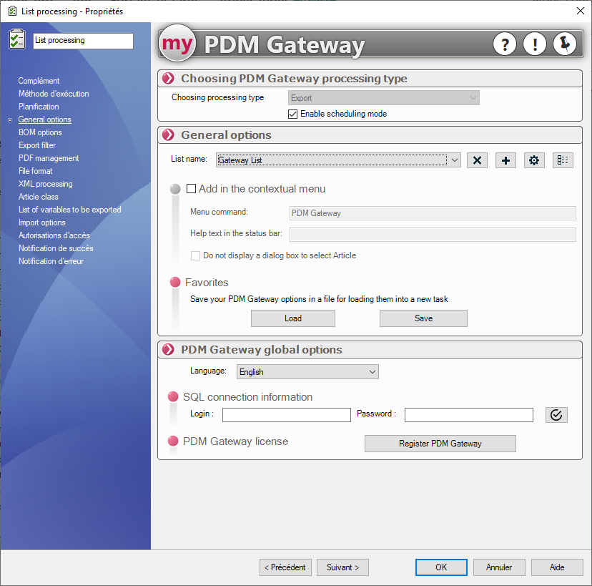This screenshot has height=586, width=592.
Task: Open the List name dropdown
Action: click(x=455, y=160)
